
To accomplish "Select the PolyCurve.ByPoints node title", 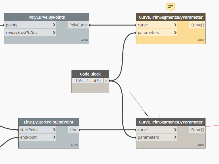I will pyautogui.click(x=46, y=17).
